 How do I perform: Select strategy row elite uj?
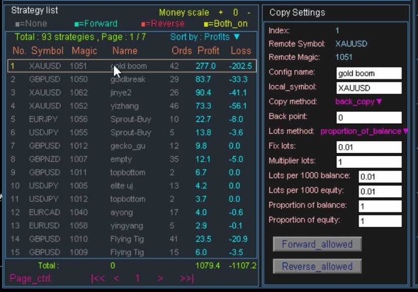(132, 186)
